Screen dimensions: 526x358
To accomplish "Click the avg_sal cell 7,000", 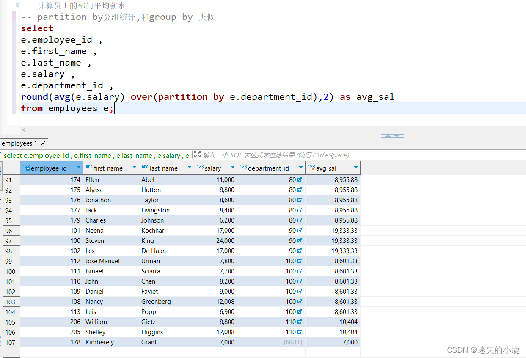I will coord(333,342).
